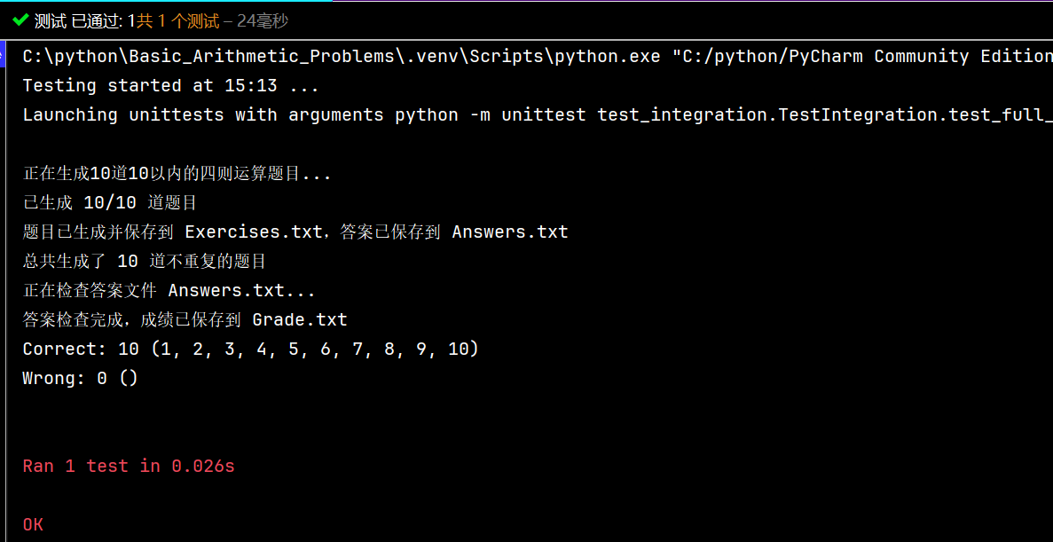Viewport: 1053px width, 542px height.
Task: Click the Grade.txt file name
Action: pyautogui.click(x=300, y=320)
